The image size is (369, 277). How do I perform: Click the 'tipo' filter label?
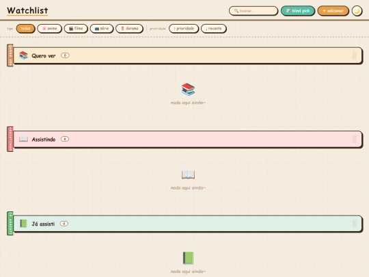pos(10,29)
